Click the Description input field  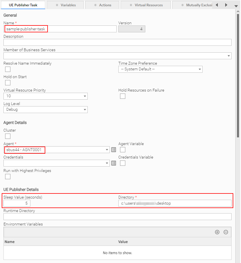click(x=117, y=42)
